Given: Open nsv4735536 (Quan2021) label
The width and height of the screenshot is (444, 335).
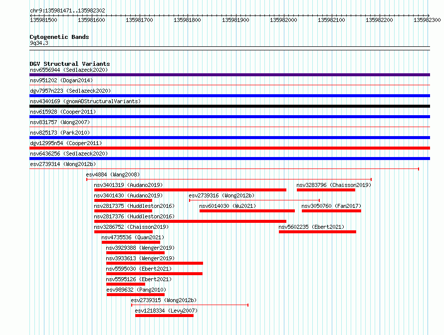Looking at the screenshot, I should click(133, 237).
